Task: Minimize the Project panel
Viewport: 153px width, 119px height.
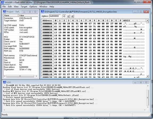Action: [24, 12]
